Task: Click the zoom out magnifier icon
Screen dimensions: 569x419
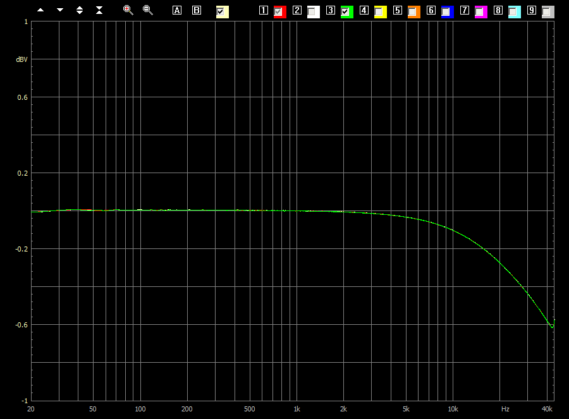Action: point(148,10)
